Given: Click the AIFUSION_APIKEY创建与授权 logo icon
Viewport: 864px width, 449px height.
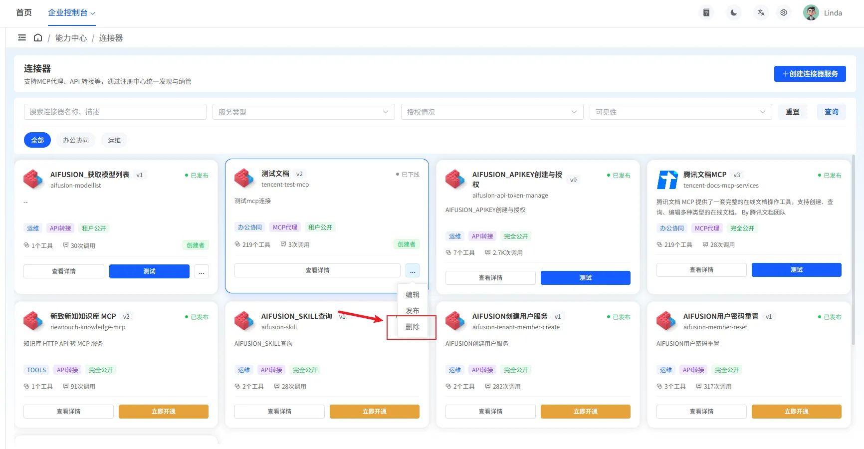Looking at the screenshot, I should click(x=455, y=180).
